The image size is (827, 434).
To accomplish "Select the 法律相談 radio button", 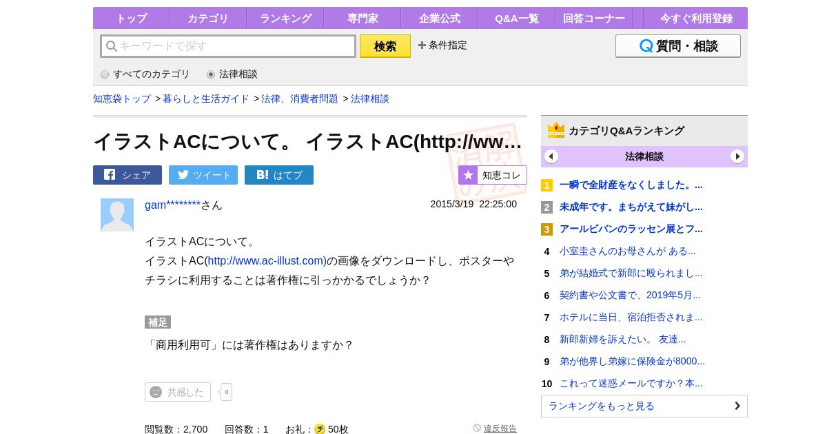I will (x=211, y=74).
